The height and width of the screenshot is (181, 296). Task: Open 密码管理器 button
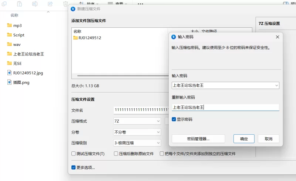point(198,139)
